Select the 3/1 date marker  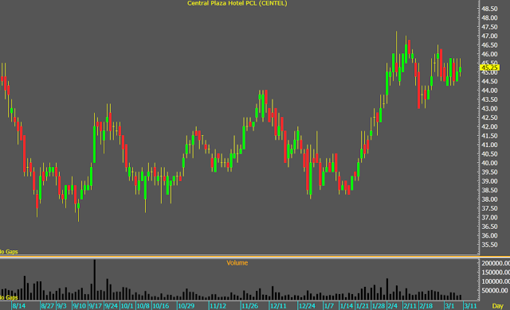pos(449,306)
